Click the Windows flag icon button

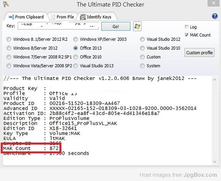137,26
